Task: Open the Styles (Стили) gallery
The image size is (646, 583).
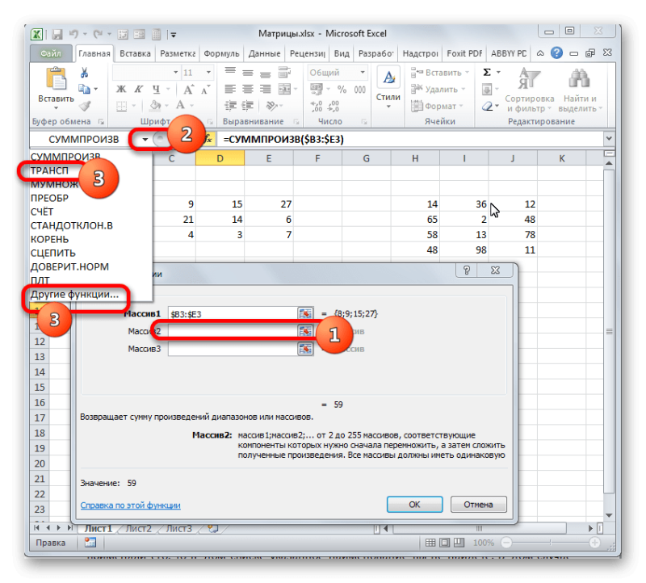Action: 388,87
